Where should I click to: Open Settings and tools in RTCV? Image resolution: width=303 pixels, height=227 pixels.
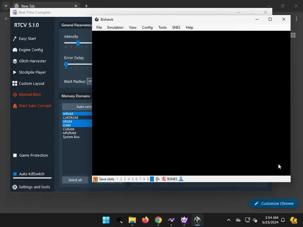click(31, 187)
